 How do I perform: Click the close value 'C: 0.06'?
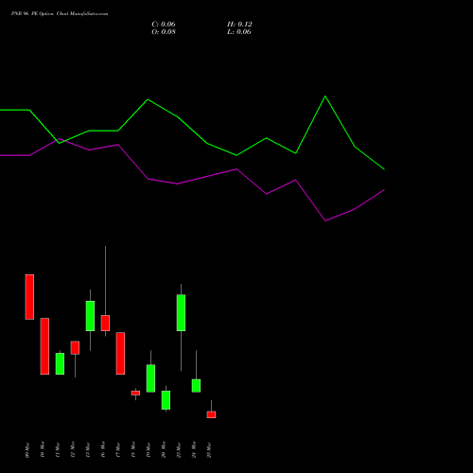click(164, 25)
